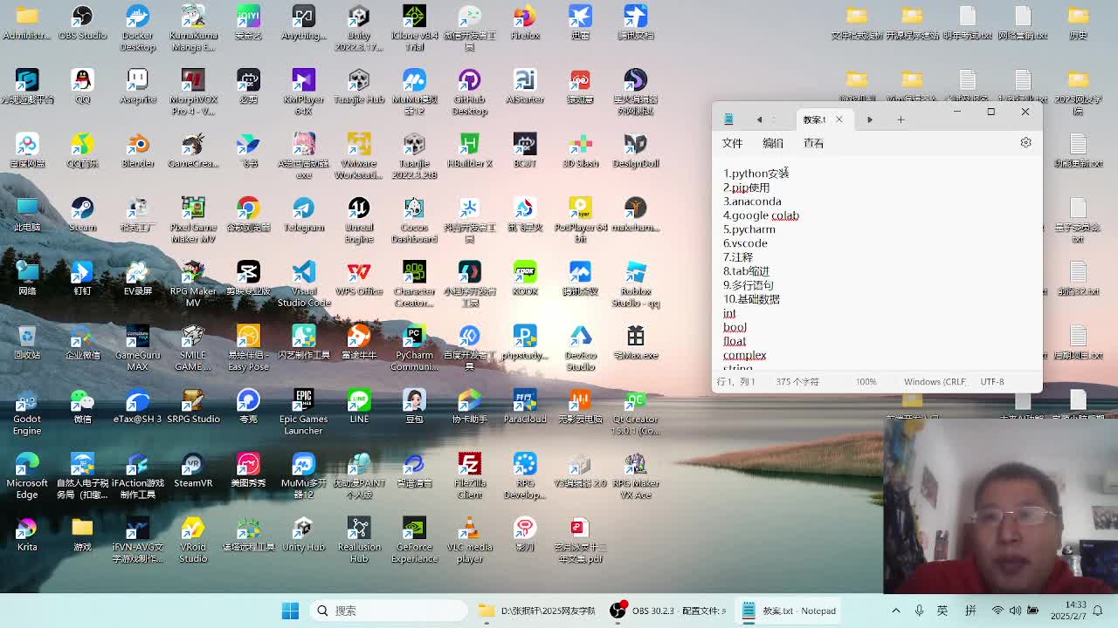Add a new Notepad tab
This screenshot has height=628, width=1118.
[901, 119]
